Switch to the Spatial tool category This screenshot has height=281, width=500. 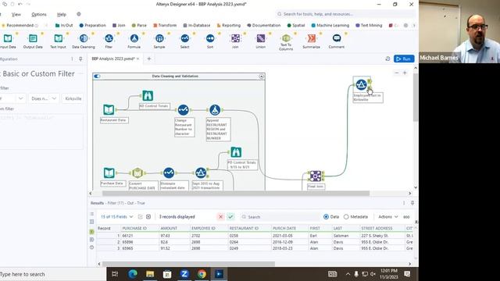pos(296,25)
